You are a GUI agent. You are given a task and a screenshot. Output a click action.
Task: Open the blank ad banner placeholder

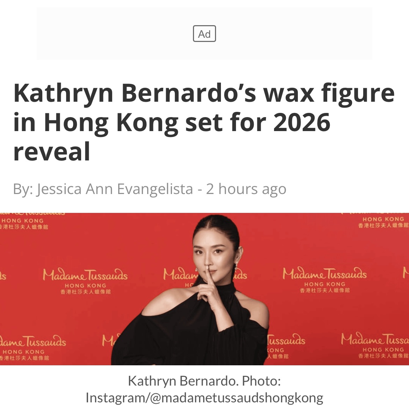click(x=204, y=34)
